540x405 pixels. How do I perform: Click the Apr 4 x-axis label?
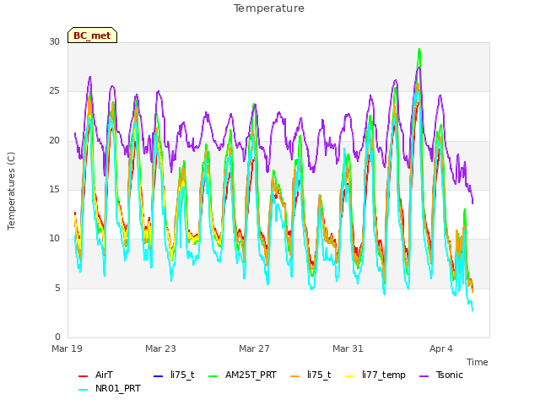point(441,348)
